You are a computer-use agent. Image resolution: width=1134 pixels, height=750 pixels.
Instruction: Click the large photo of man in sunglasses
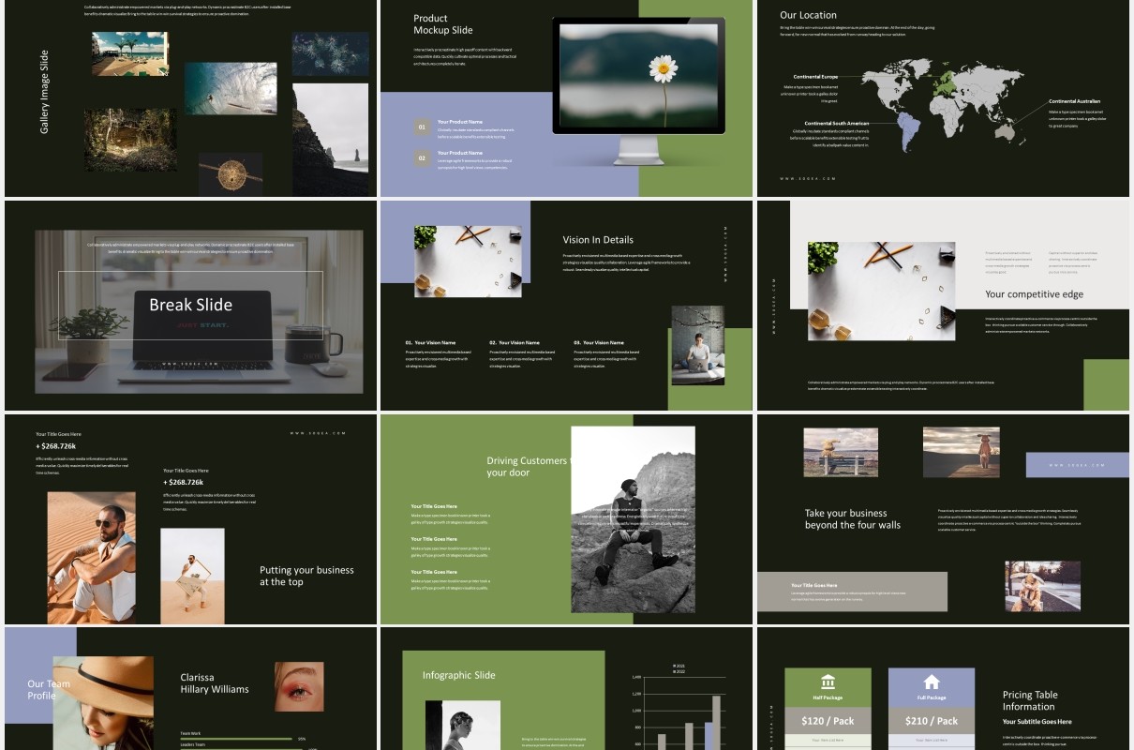click(91, 558)
